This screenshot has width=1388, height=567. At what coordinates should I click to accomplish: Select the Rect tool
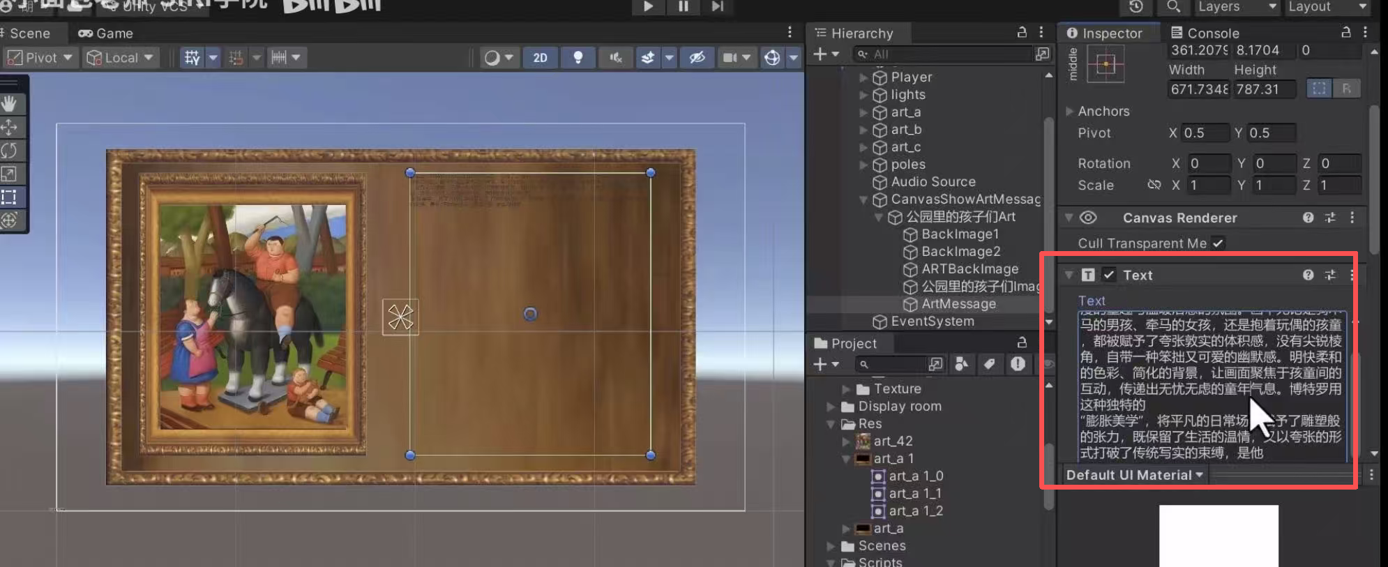pyautogui.click(x=9, y=197)
